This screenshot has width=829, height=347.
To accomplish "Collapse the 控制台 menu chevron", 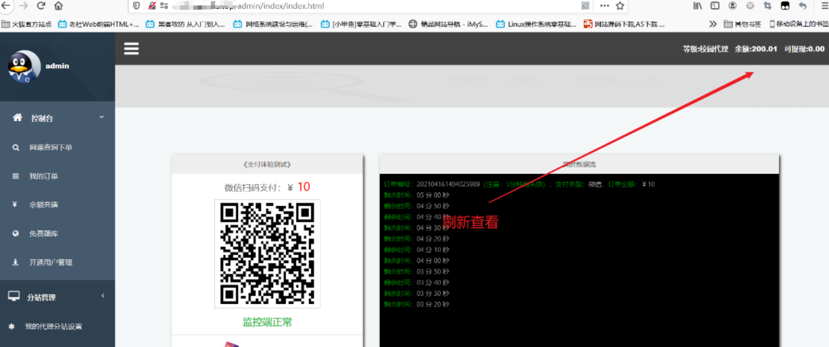I will (102, 117).
